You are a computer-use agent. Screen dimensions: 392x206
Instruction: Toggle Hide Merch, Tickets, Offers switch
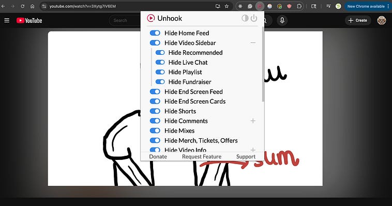point(155,140)
